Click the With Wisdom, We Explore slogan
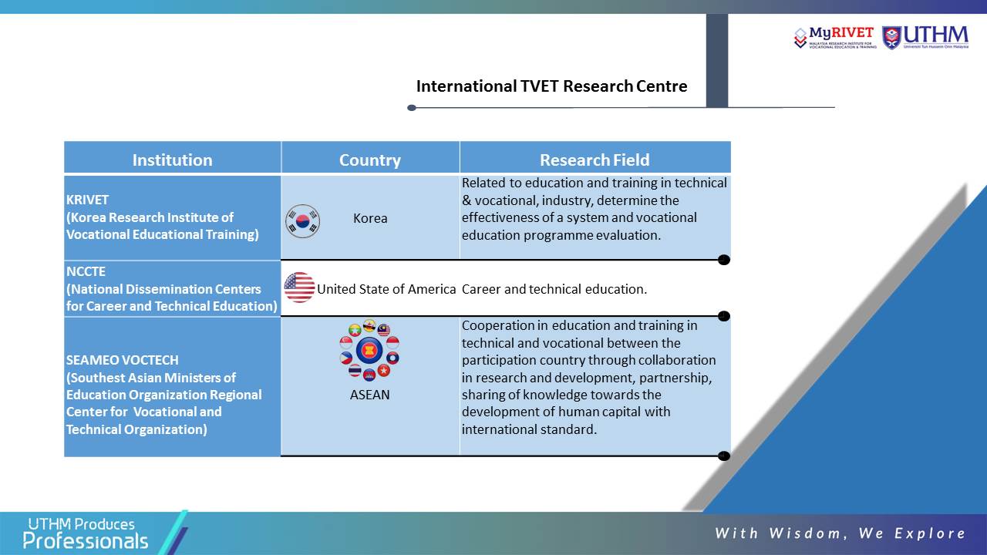This screenshot has width=987, height=555. pyautogui.click(x=840, y=533)
